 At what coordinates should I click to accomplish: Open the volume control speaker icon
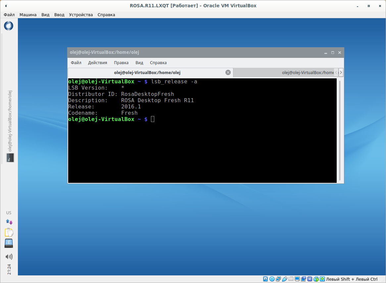click(9, 257)
